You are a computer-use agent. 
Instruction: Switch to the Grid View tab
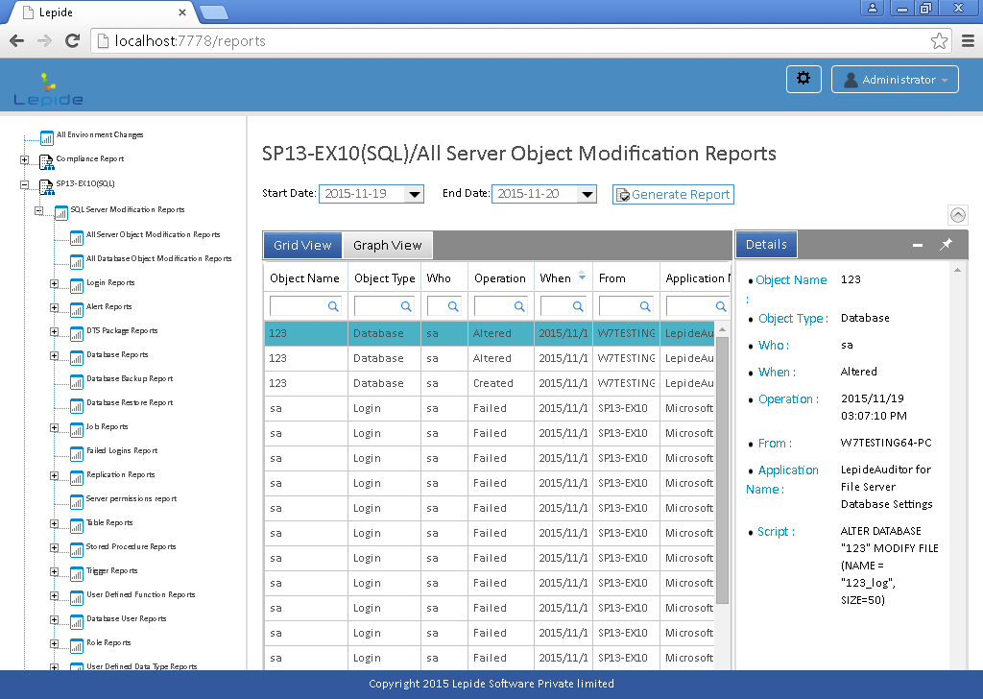tap(302, 245)
